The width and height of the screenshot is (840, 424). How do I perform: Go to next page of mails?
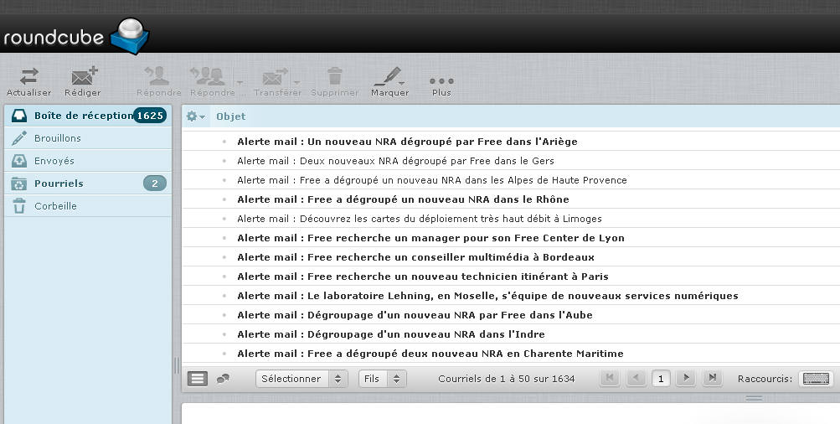(686, 378)
